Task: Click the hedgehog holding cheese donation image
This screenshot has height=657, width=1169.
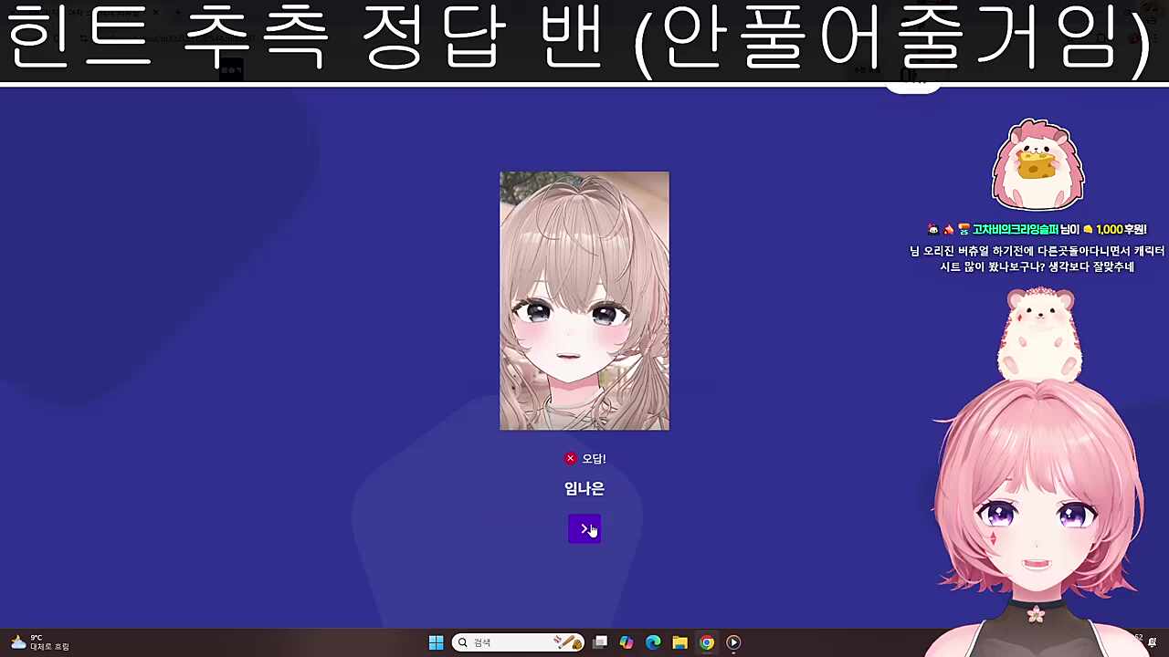Action: pyautogui.click(x=1037, y=165)
